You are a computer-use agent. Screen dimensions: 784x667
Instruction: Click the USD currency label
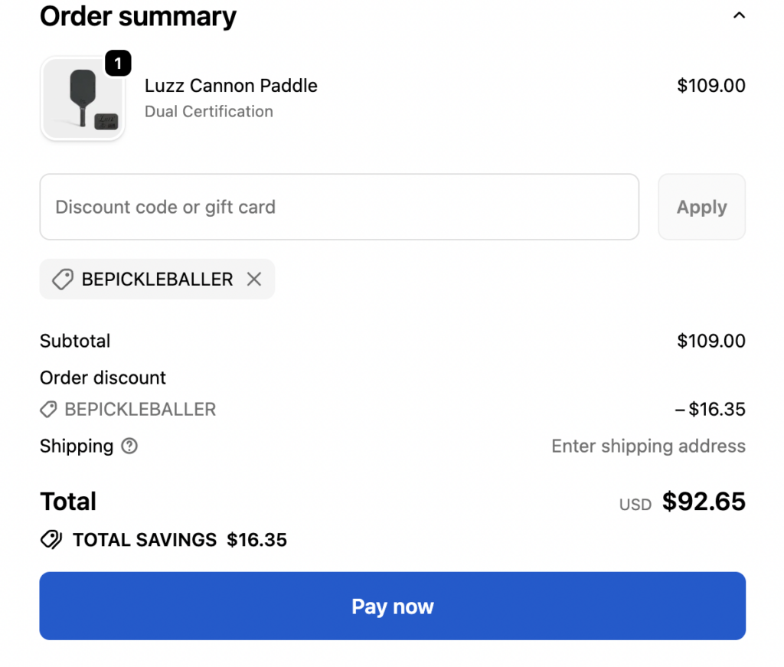[x=635, y=505]
